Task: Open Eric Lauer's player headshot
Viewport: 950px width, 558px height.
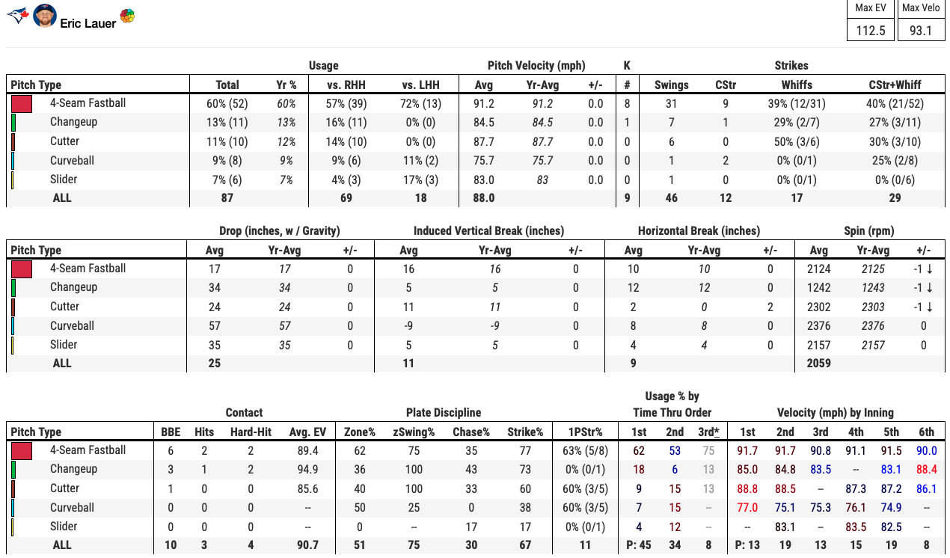Action: coord(45,16)
